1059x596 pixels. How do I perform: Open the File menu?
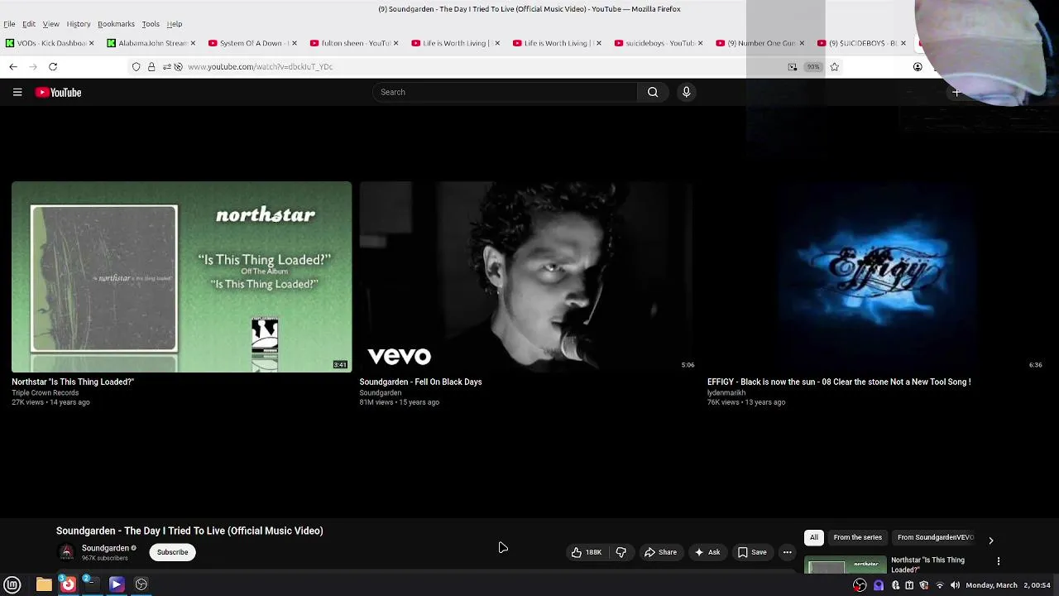tap(9, 24)
